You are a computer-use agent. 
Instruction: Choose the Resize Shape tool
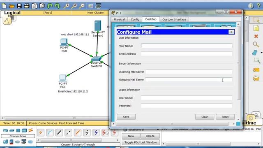coord(257,60)
